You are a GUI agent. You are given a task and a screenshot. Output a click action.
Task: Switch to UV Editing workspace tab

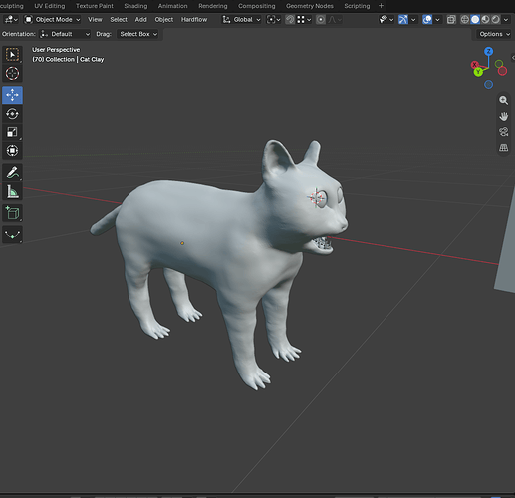[50, 6]
